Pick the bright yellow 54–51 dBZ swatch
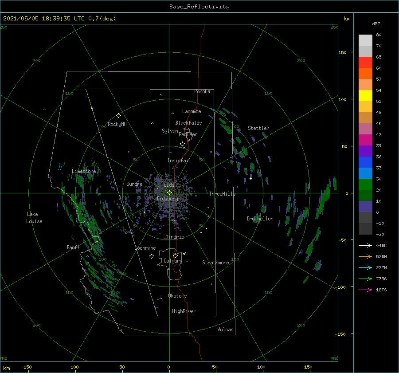Image resolution: width=399 pixels, height=373 pixels. click(x=365, y=96)
